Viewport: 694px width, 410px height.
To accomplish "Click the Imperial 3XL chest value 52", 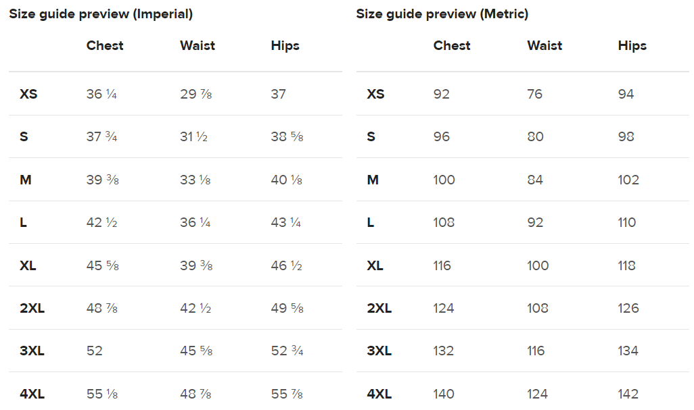I will click(95, 351).
